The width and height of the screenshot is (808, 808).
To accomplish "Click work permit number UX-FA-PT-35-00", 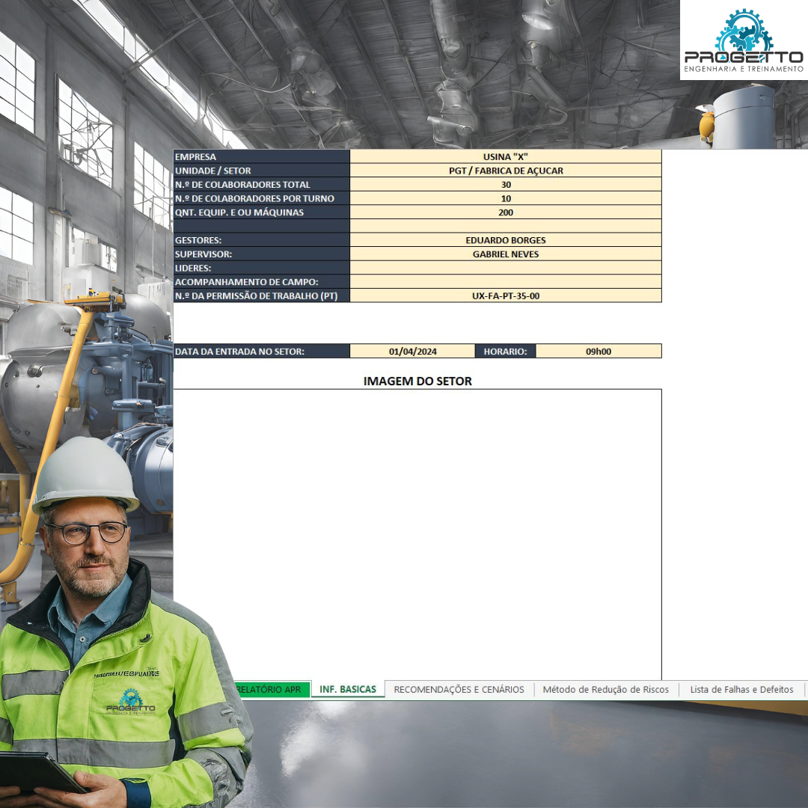I will coord(506,296).
